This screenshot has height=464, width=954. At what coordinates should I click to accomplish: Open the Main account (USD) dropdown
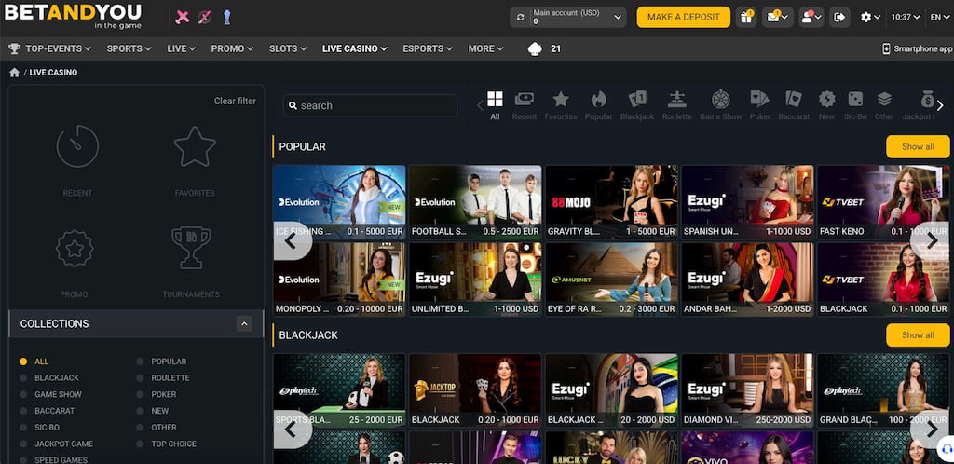point(568,17)
